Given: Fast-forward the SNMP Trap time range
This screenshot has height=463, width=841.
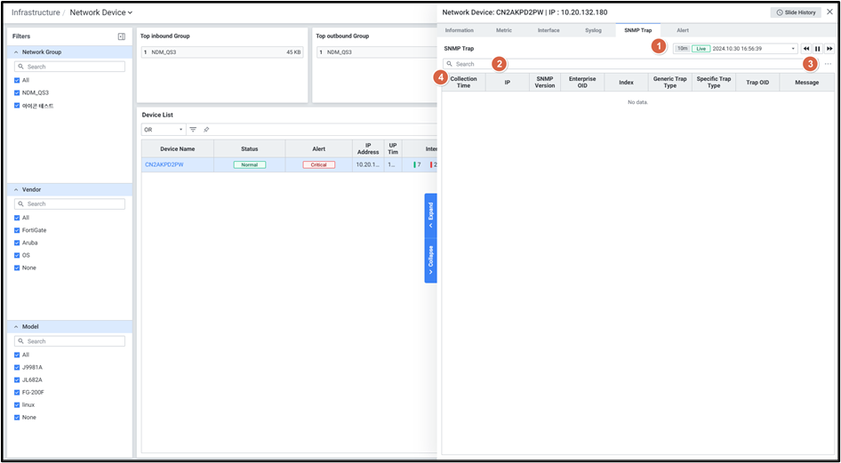Looking at the screenshot, I should (x=829, y=49).
